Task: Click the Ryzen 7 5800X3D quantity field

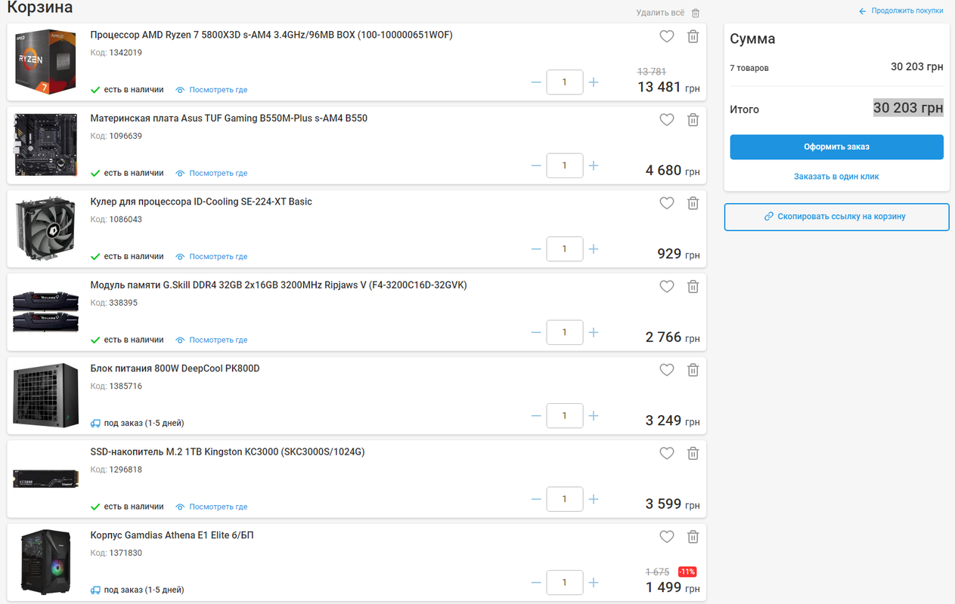Action: [565, 82]
